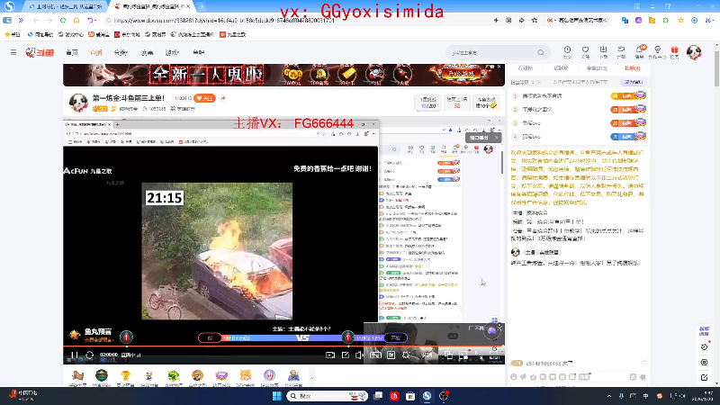Viewport: 720px width, 405px height.
Task: Reload the page with the refresh icon
Action: point(63,20)
